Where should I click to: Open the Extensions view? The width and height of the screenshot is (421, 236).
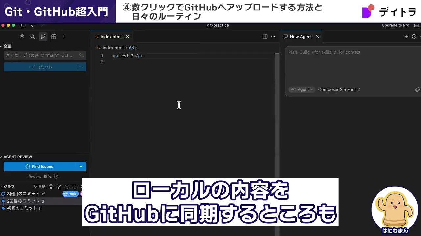pyautogui.click(x=54, y=37)
